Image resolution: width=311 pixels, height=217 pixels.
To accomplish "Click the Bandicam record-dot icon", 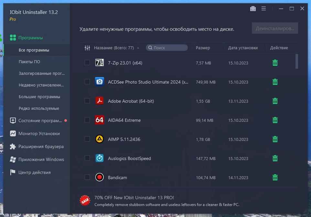I will tap(99, 177).
